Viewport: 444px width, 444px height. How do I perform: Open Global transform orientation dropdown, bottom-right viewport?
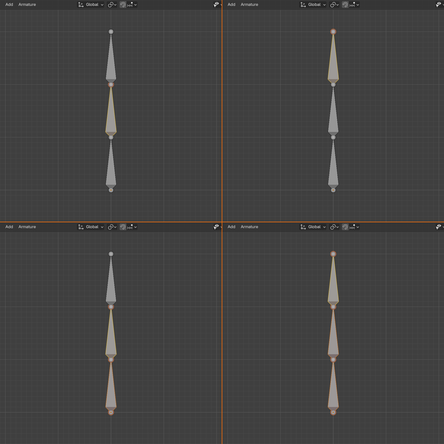(x=313, y=227)
